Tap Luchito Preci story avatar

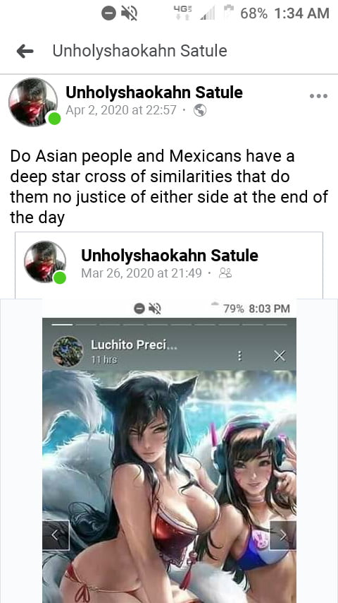coord(68,351)
